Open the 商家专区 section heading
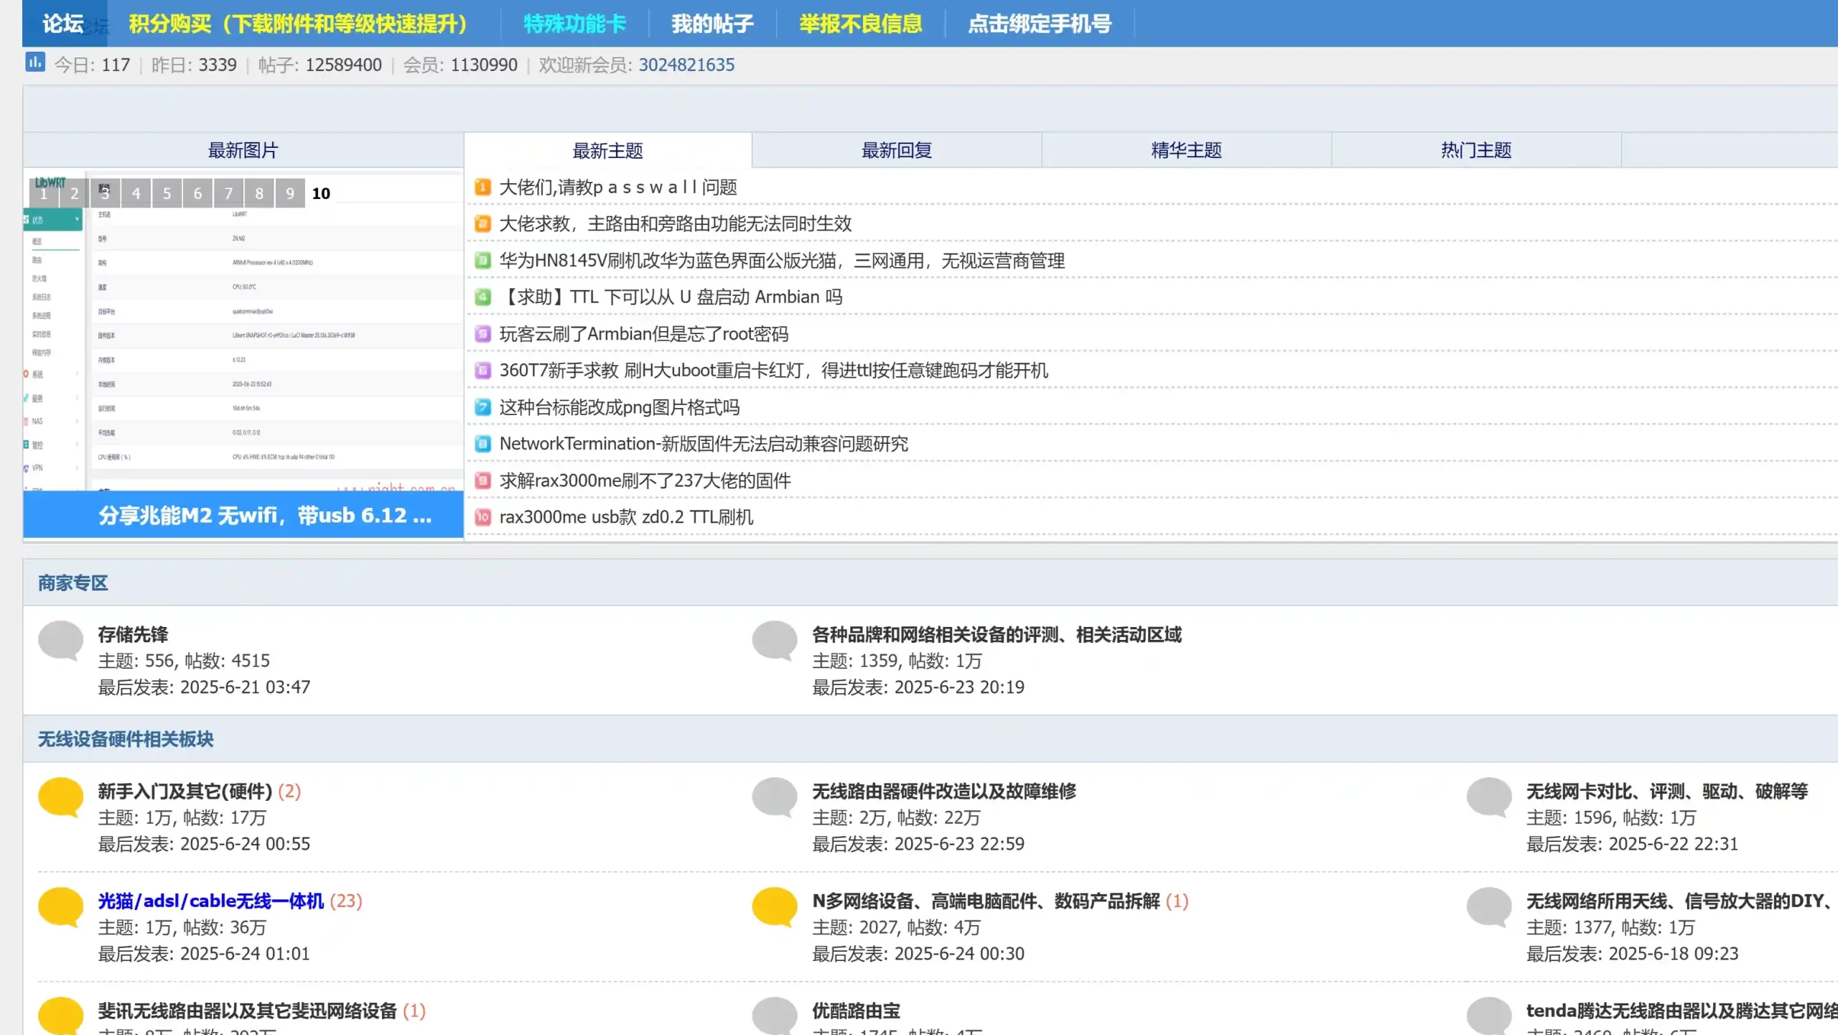This screenshot has width=1838, height=1035. [73, 583]
